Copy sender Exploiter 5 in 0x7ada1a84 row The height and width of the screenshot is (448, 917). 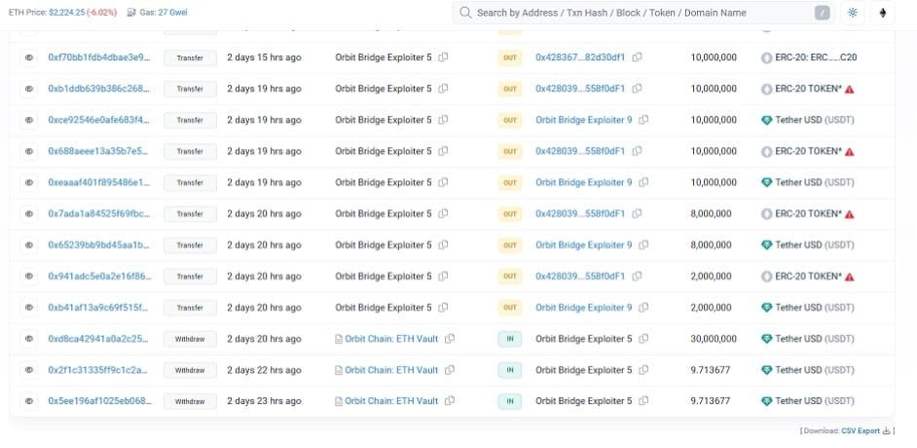pyautogui.click(x=443, y=213)
